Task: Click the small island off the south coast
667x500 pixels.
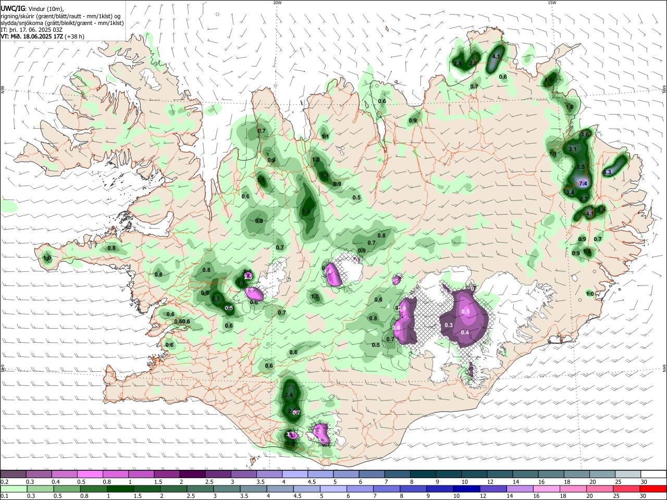Action: (254, 461)
